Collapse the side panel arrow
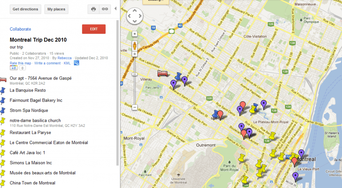The height and width of the screenshot is (188, 342). pos(115,9)
